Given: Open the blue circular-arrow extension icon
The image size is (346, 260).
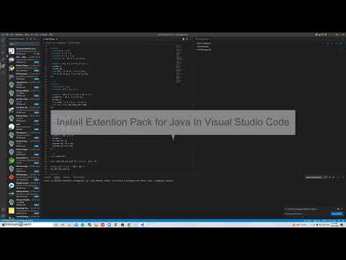Looking at the screenshot, I should pos(12,186).
